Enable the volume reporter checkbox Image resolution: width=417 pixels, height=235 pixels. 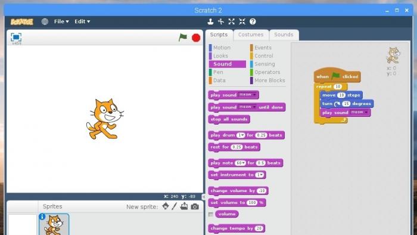point(211,214)
